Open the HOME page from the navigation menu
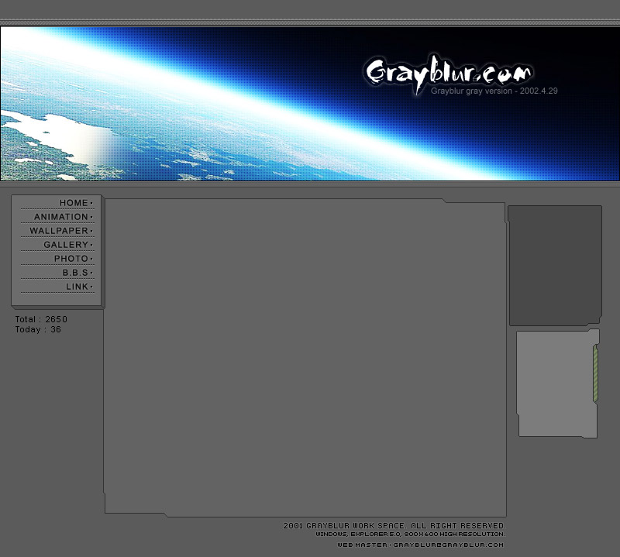This screenshot has height=557, width=620. (x=74, y=202)
